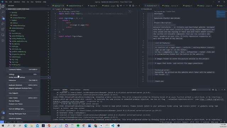The image size is (227, 128).
Task: Choose Extensions in the manage menu
Action: tap(23, 80)
